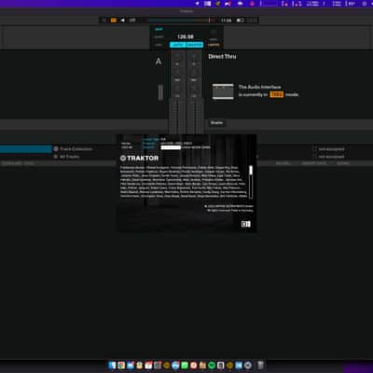Click the vertical fader beside deck A
The height and width of the screenshot is (373, 373).
(160, 92)
